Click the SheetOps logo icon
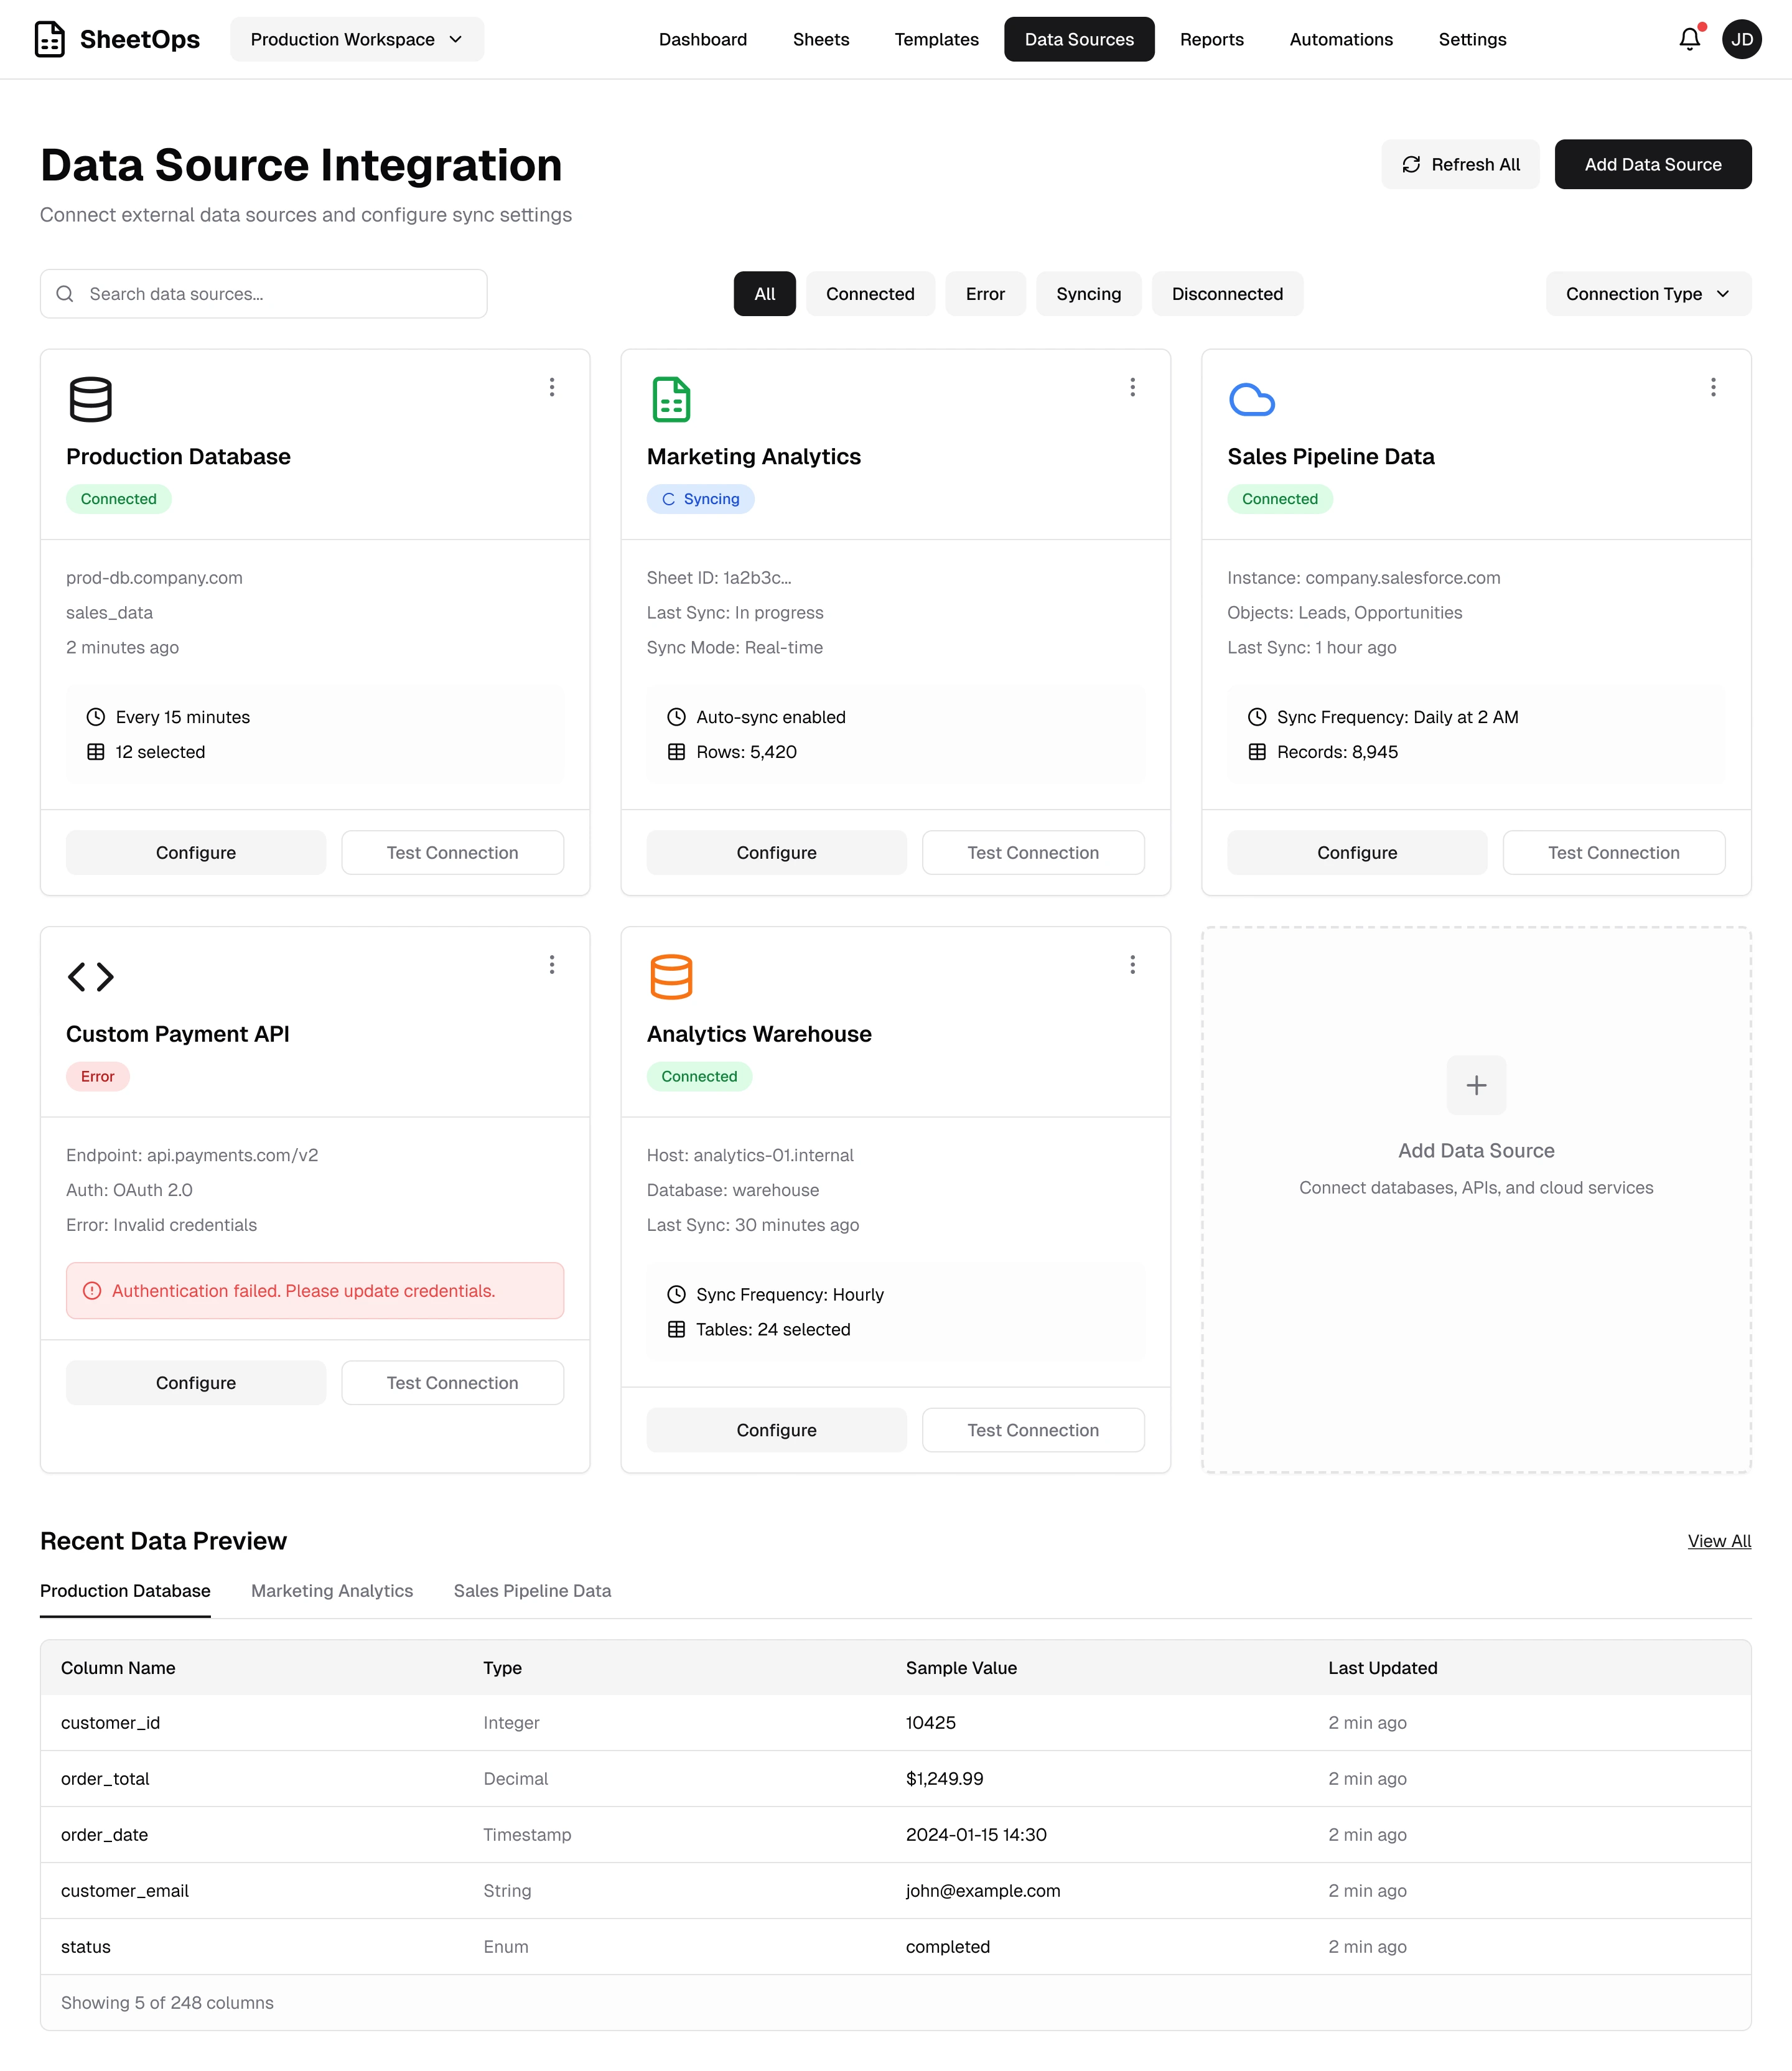Screen dimensions: 1792x2071 50,39
